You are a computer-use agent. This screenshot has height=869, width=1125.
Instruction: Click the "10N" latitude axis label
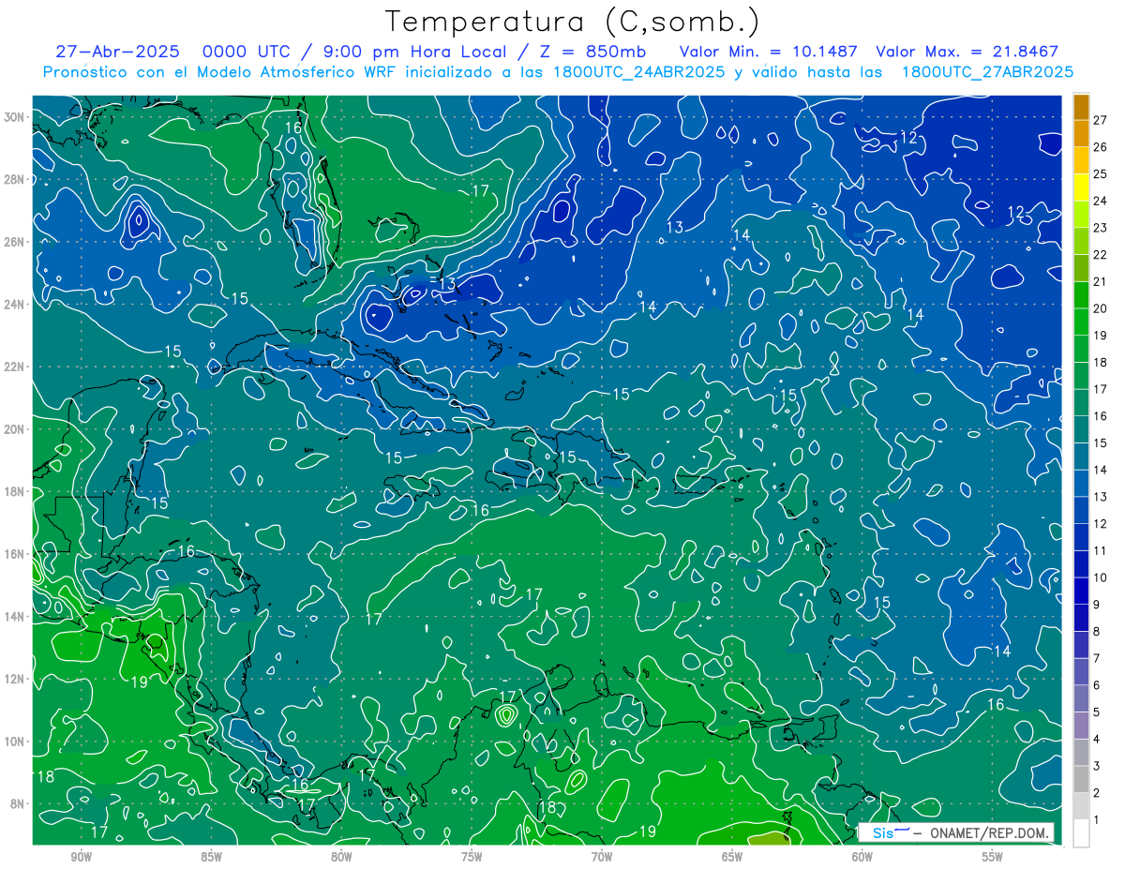13,741
